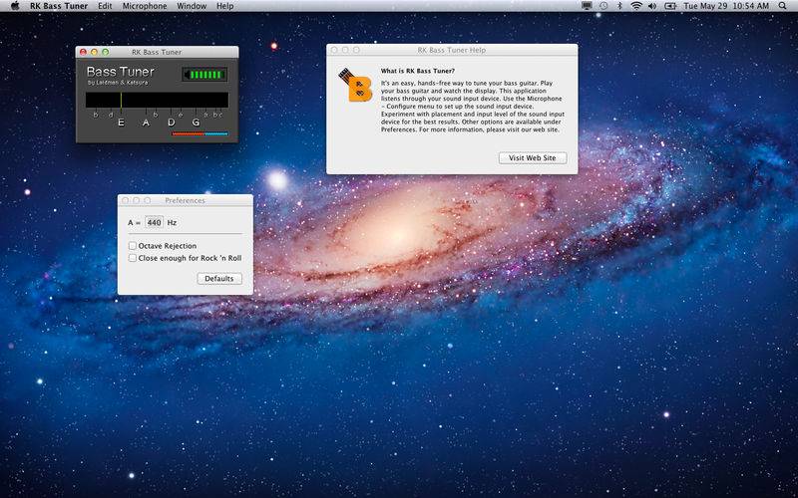Click the red and blue level bar
Screen dimensions: 798x498
(199, 133)
